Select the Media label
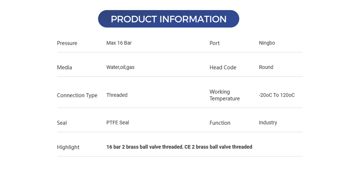337x180 pixels. (x=64, y=67)
